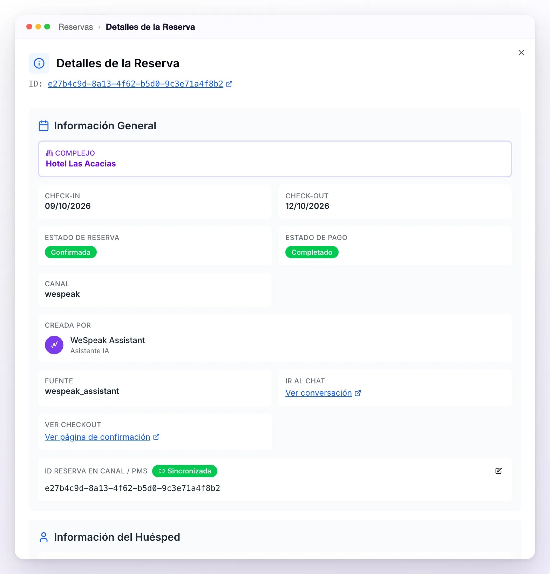
Task: Click the WeSpeak Assistant creator name
Action: (108, 340)
